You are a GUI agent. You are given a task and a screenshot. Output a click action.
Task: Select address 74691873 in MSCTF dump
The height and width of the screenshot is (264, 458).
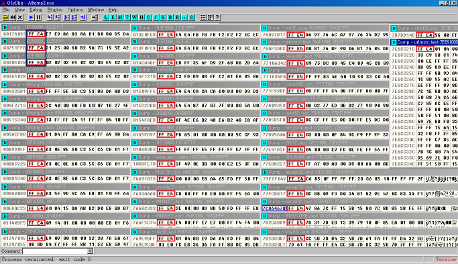click(x=144, y=178)
